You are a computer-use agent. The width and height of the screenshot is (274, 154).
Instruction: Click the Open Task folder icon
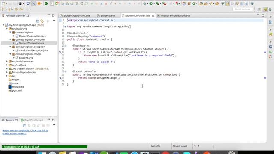(x=206, y=3)
